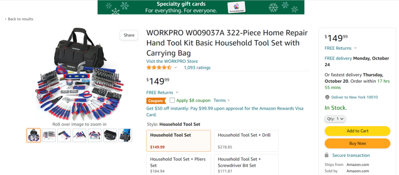Click the secure transaction lock icon

click(x=327, y=155)
